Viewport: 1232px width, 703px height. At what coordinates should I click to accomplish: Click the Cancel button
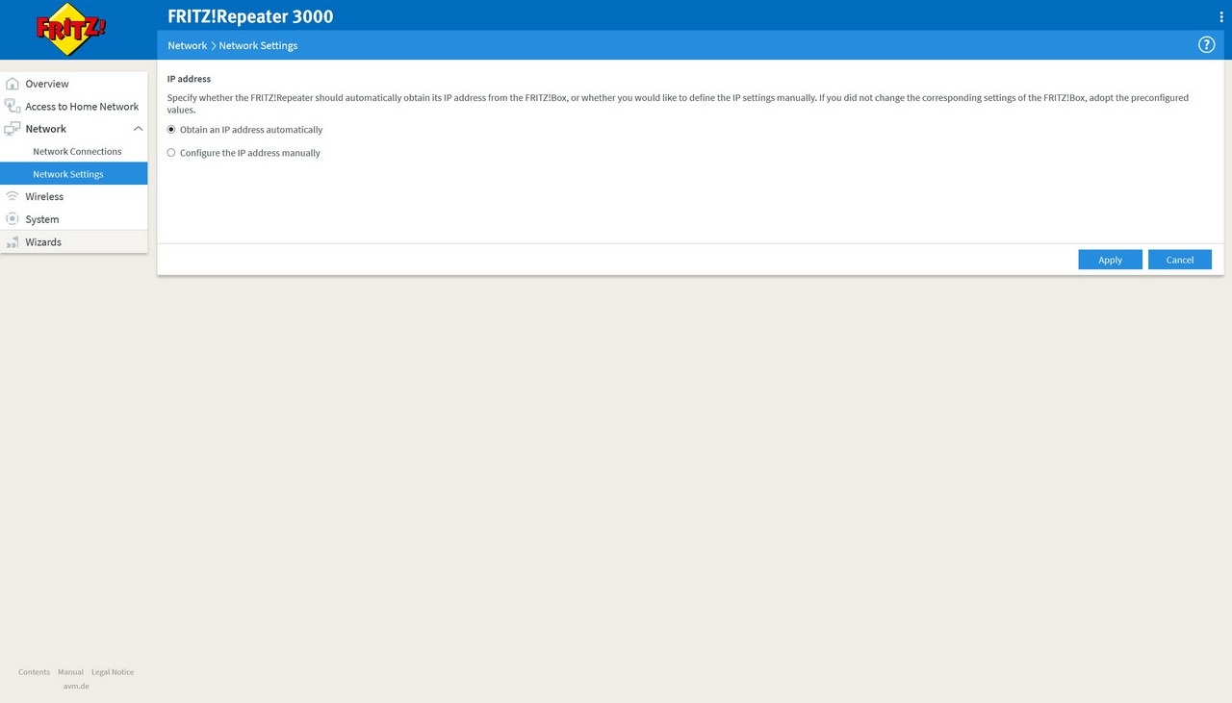[1180, 260]
